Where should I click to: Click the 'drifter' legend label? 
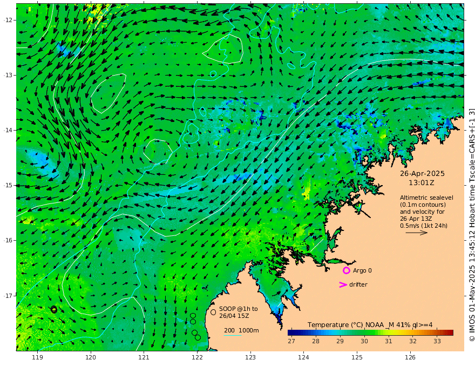(358, 284)
